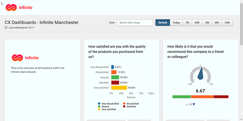Click the gauge needle on the recommendation chart
The height and width of the screenshot is (121, 243).
tap(200, 74)
